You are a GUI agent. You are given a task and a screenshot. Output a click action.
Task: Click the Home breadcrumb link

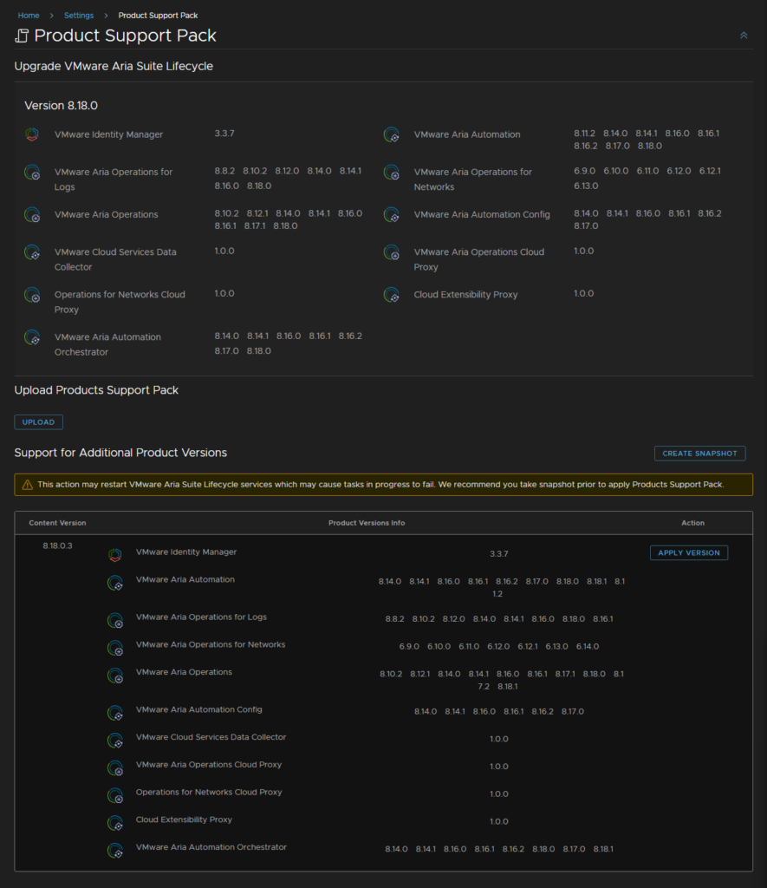tap(29, 16)
